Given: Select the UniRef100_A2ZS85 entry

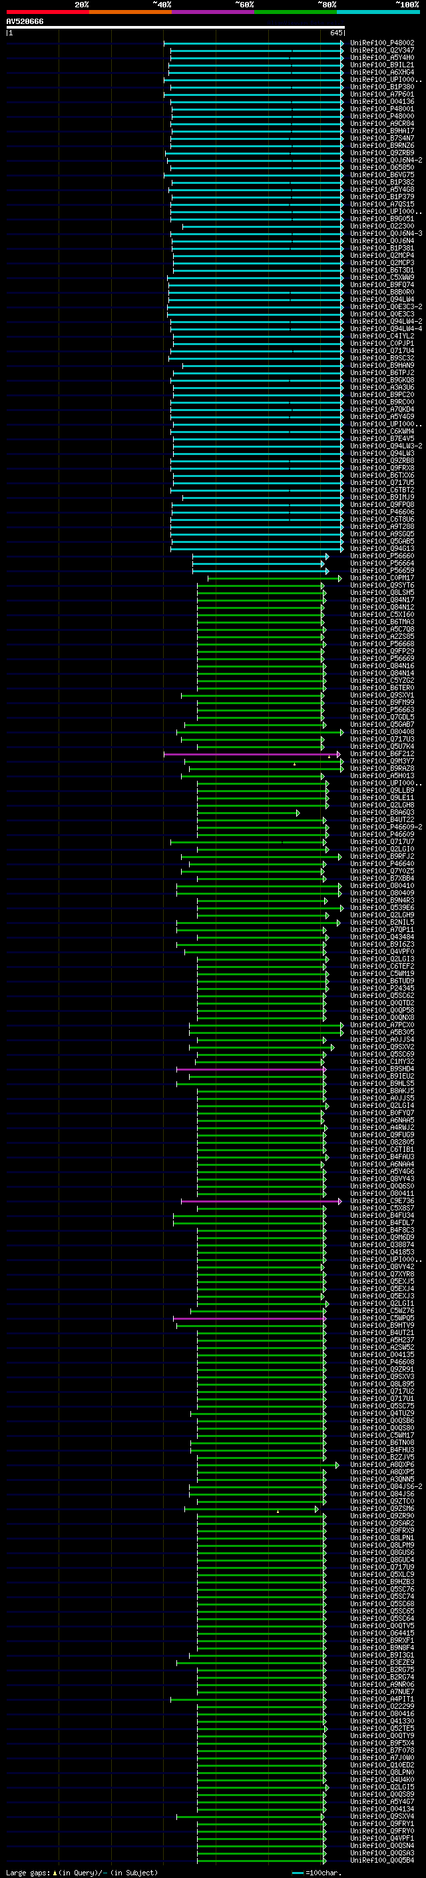Looking at the screenshot, I should tap(381, 636).
